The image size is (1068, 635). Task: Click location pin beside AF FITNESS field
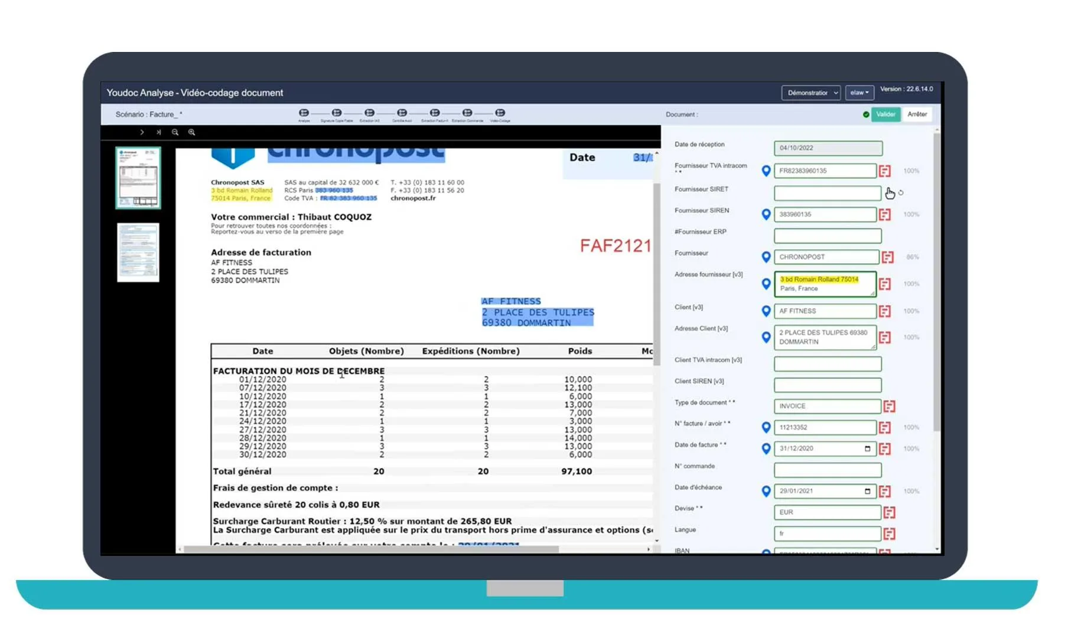tap(766, 311)
